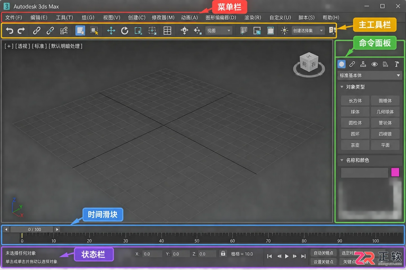Select the Unlink (broken chain) tool

50,30
